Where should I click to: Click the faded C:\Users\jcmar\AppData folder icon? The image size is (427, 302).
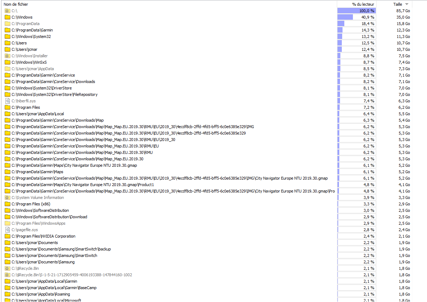(x=8, y=69)
